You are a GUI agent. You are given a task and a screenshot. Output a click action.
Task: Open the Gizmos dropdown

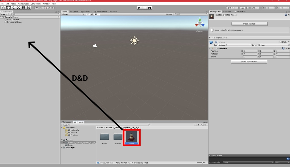click(169, 14)
